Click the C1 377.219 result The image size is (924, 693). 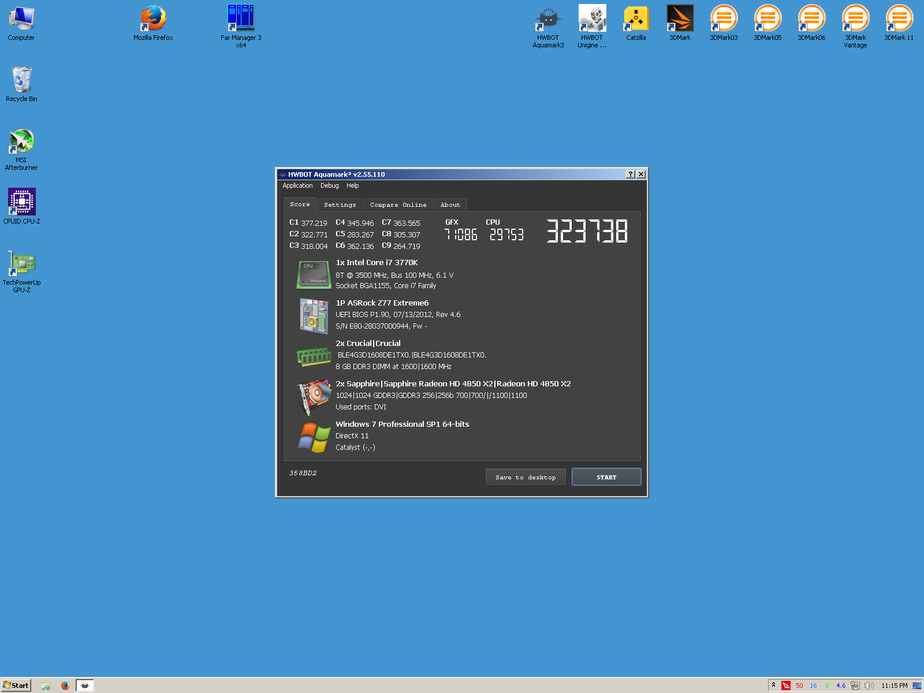pos(308,222)
